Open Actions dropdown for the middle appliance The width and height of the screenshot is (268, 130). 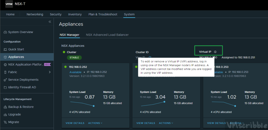166,123
